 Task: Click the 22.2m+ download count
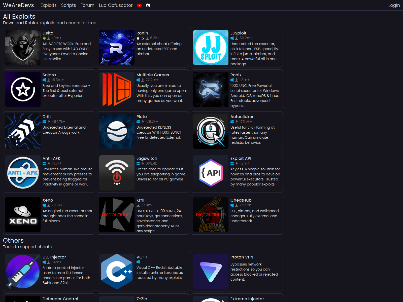tap(152, 80)
